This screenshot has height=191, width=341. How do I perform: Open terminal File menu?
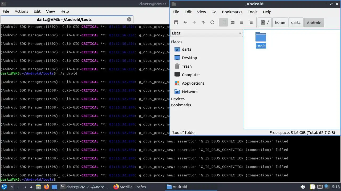pyautogui.click(x=6, y=11)
